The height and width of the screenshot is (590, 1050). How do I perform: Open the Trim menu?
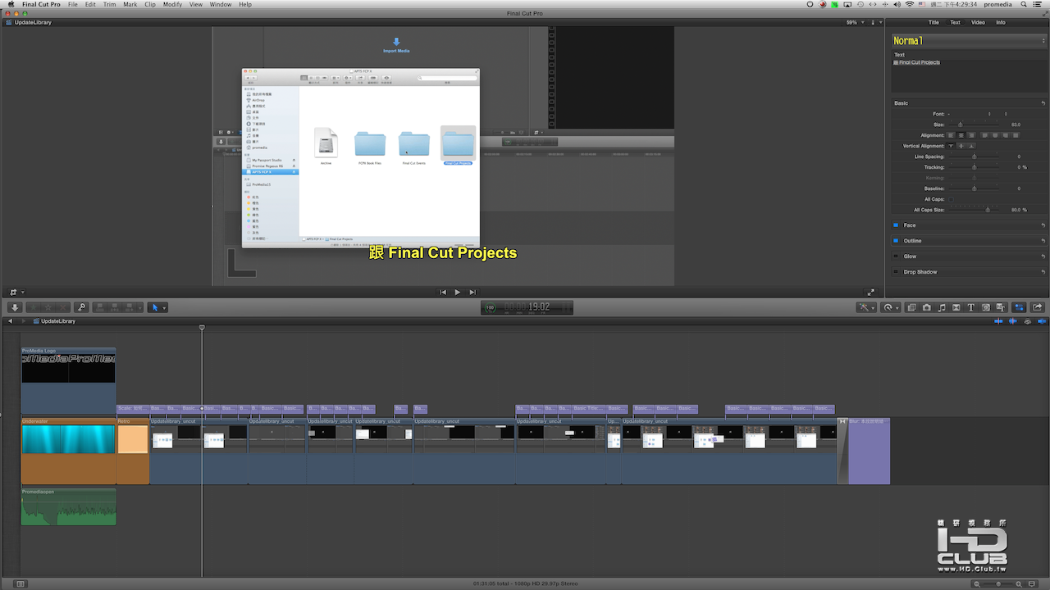(x=110, y=5)
